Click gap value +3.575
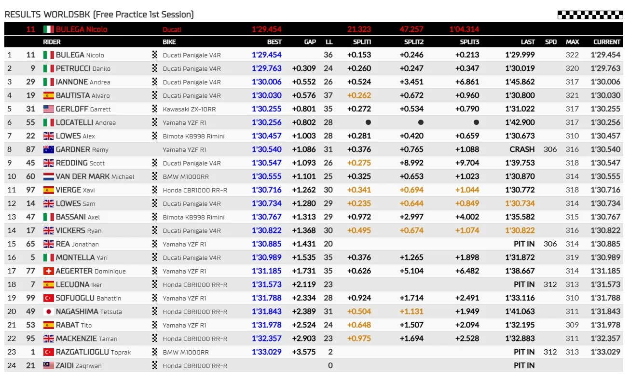The width and height of the screenshot is (630, 382). point(304,352)
